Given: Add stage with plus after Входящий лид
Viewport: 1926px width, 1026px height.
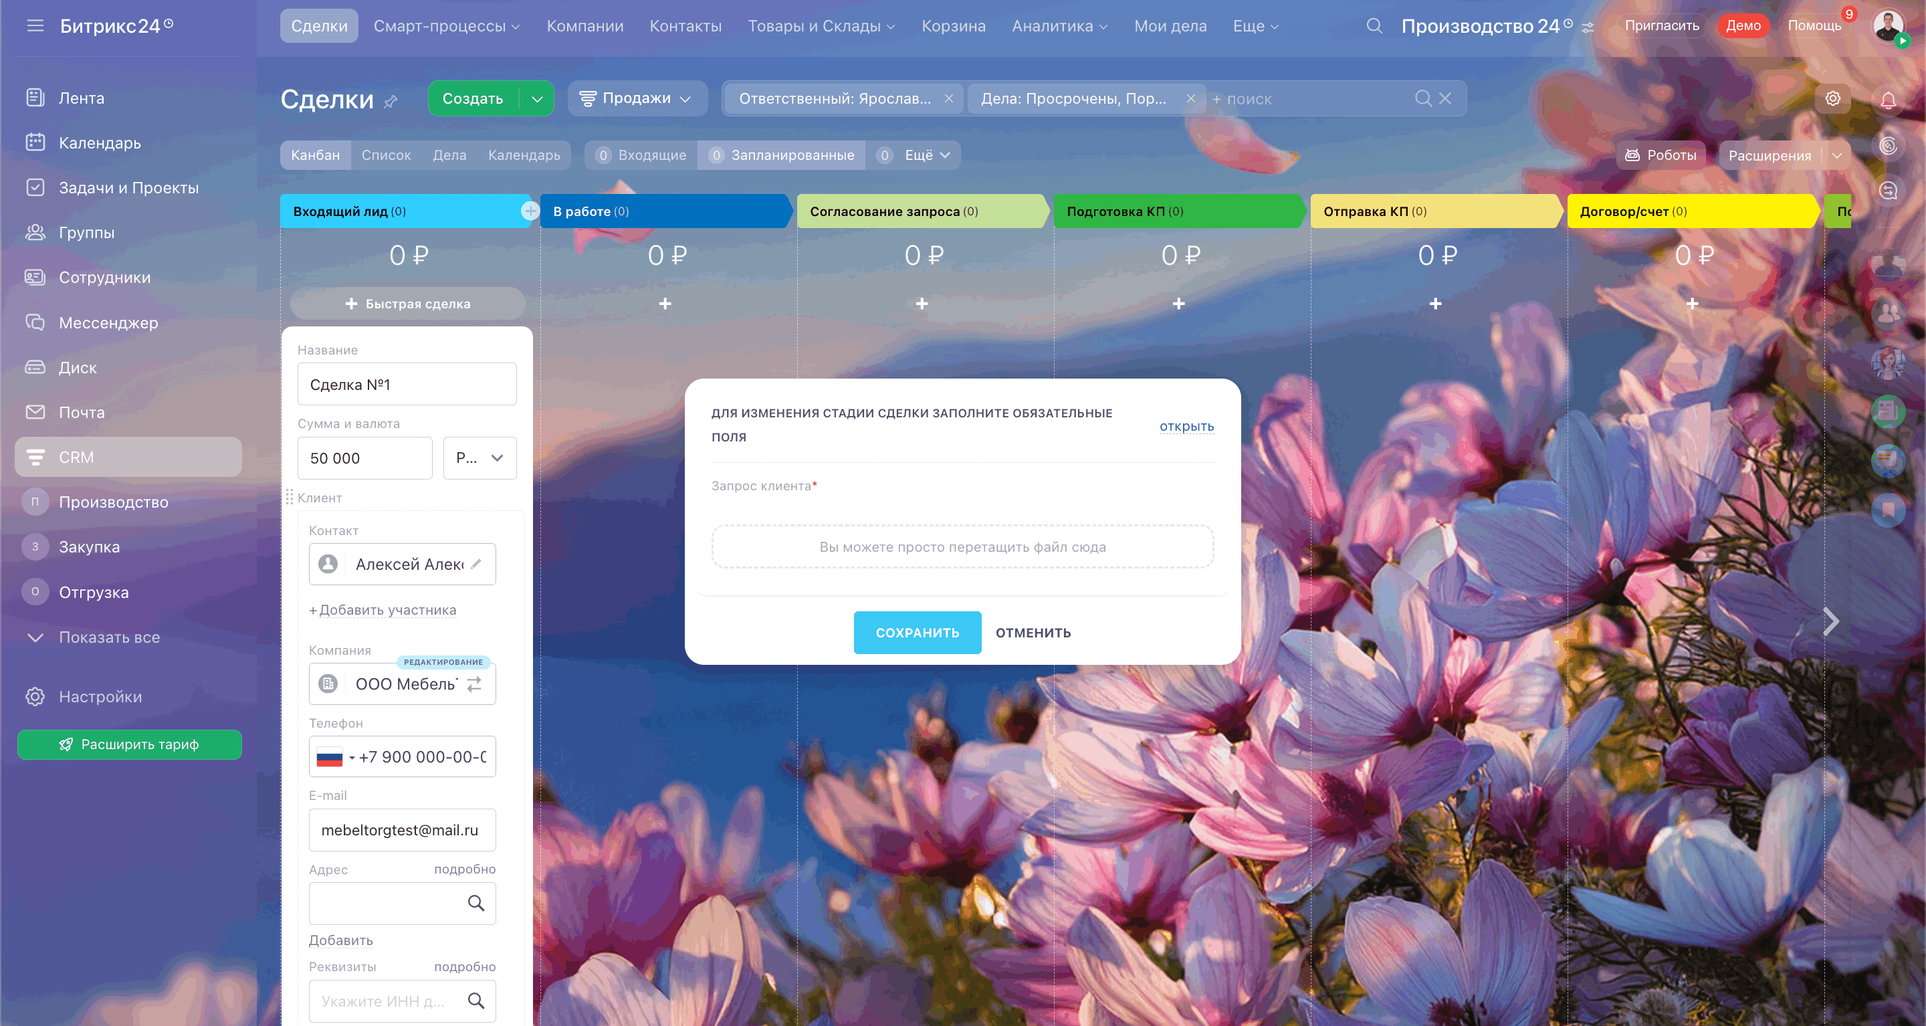Looking at the screenshot, I should pyautogui.click(x=530, y=211).
